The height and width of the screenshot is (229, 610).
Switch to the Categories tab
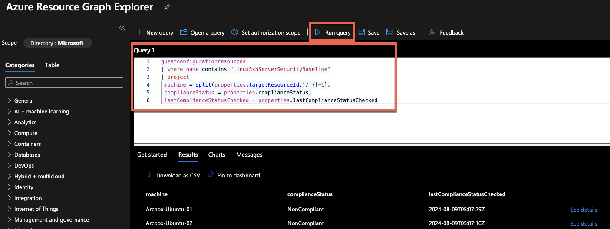(20, 65)
